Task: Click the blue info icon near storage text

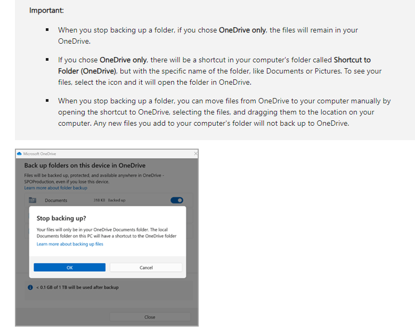Action: pyautogui.click(x=30, y=287)
